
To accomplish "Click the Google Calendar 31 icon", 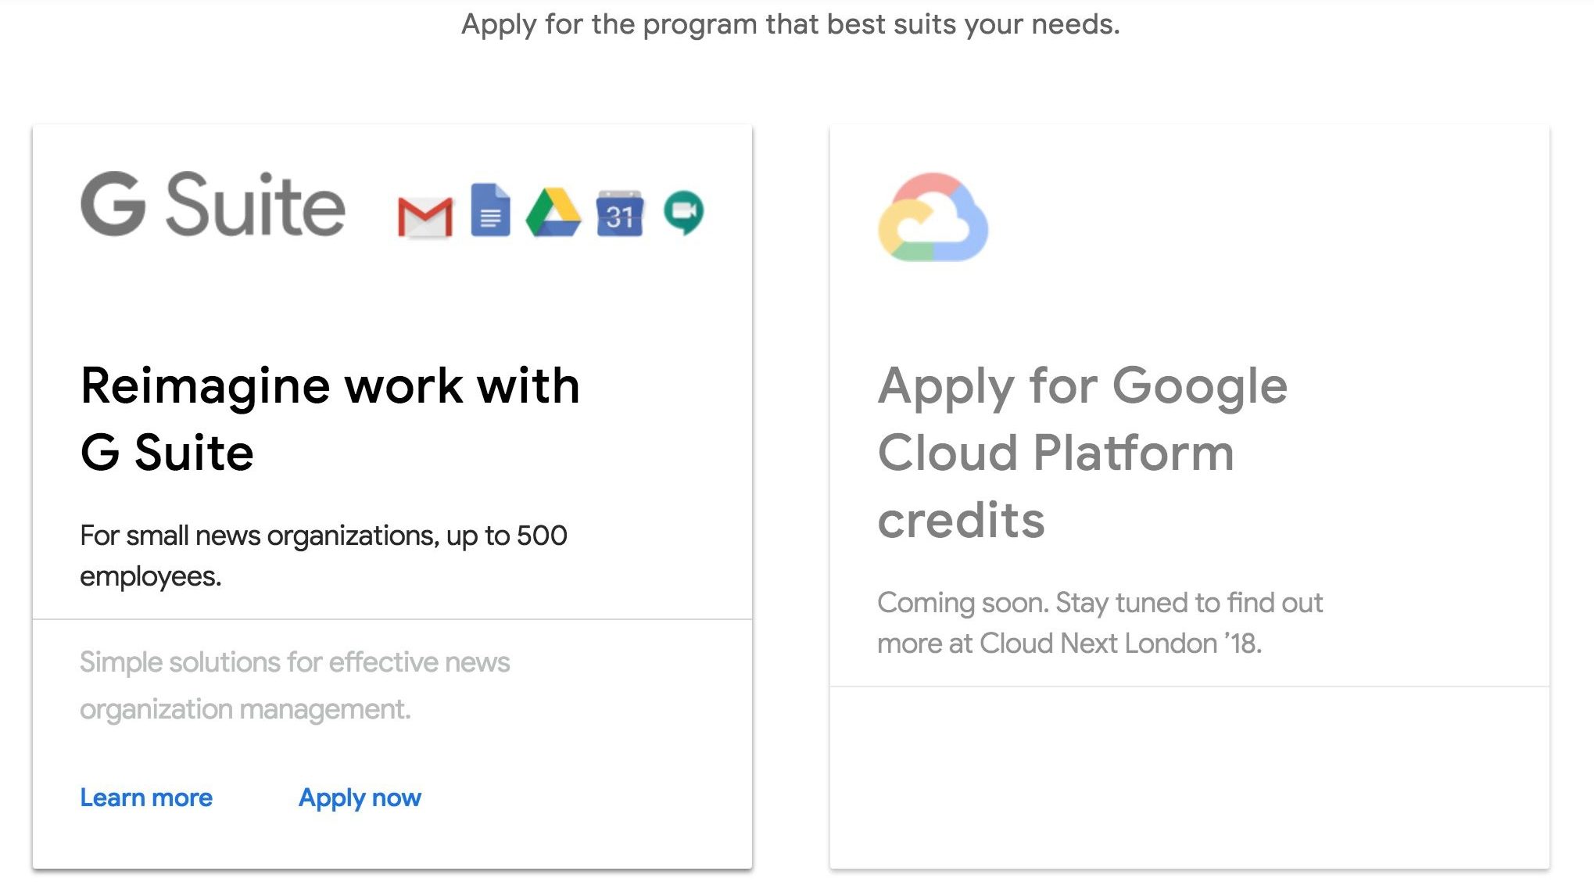I will tap(620, 213).
